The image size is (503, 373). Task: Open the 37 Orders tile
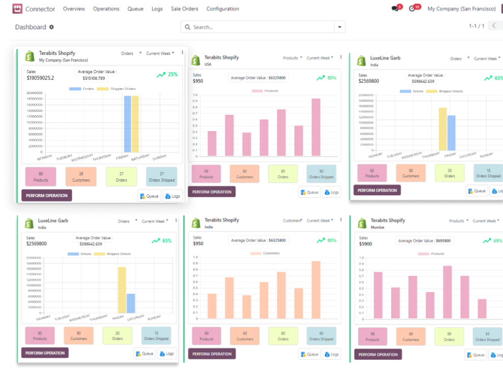click(121, 177)
